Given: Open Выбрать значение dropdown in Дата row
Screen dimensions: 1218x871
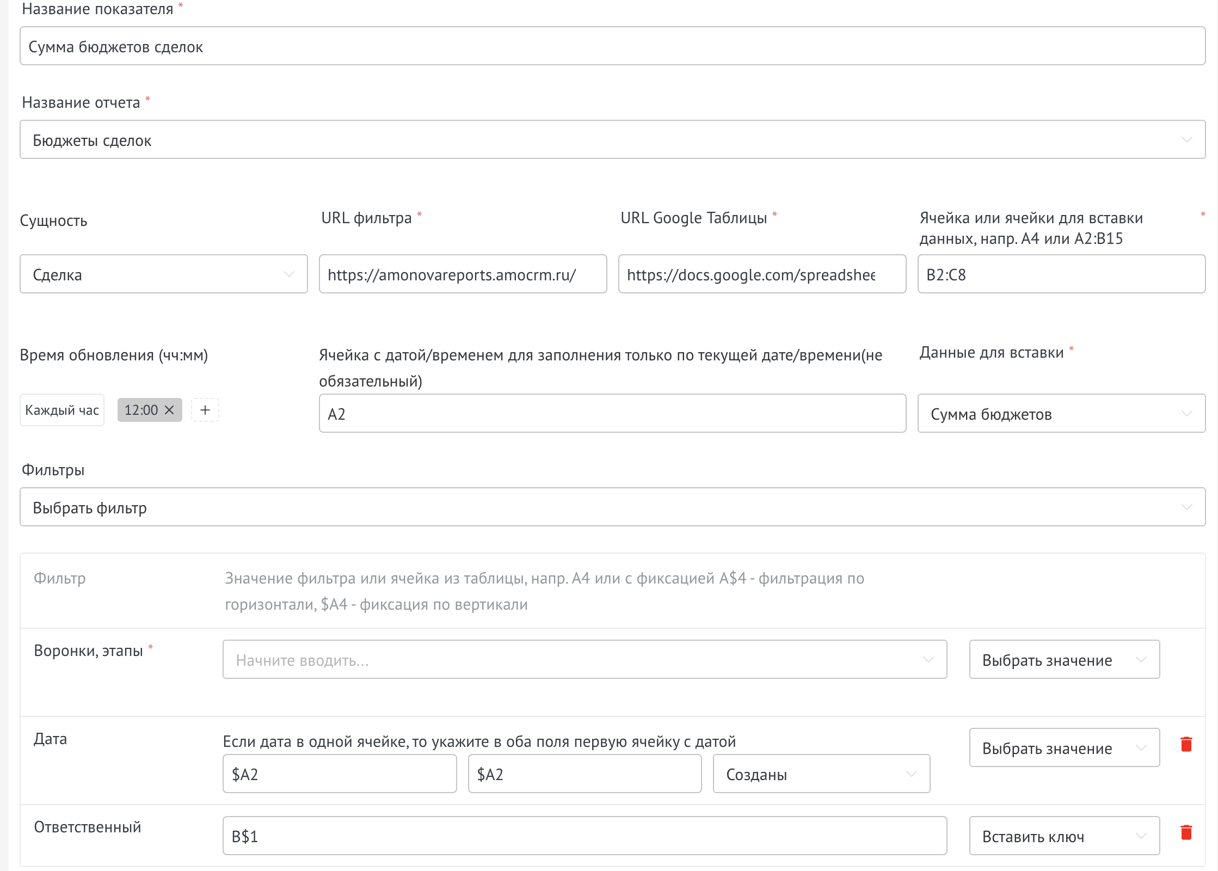Looking at the screenshot, I should point(1065,748).
